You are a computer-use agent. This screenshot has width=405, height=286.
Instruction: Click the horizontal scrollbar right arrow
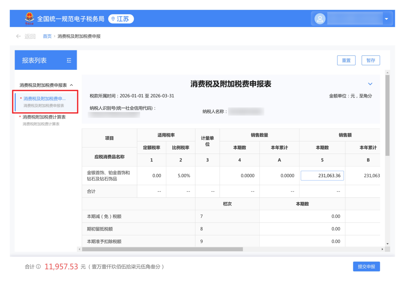pyautogui.click(x=382, y=249)
